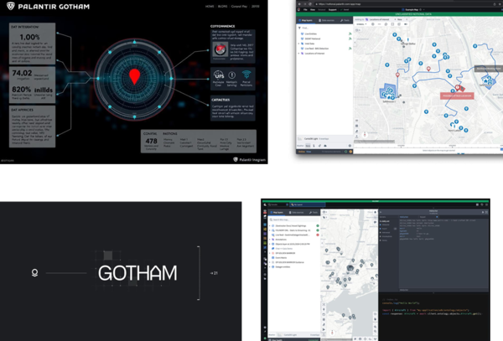Switch to Data sources tab in dark Gotham window
The width and height of the screenshot is (503, 341).
tap(296, 213)
